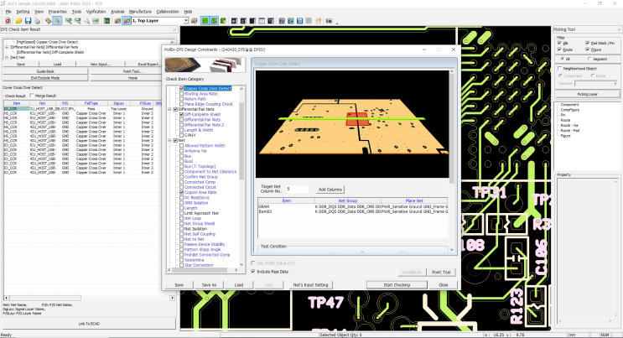Viewport: 623px width, 338px height.
Task: Click the Target Net Column No. field
Action: (297, 190)
